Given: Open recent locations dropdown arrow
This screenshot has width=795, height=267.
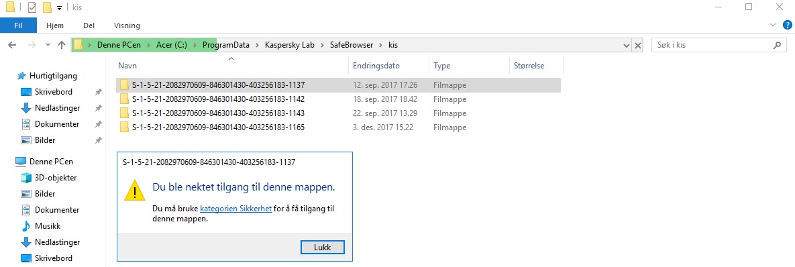Looking at the screenshot, I should 48,45.
